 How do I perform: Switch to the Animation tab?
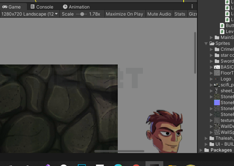tap(76, 7)
